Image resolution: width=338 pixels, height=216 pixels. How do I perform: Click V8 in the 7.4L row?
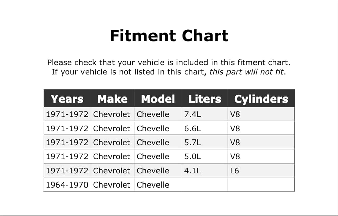pyautogui.click(x=261, y=114)
